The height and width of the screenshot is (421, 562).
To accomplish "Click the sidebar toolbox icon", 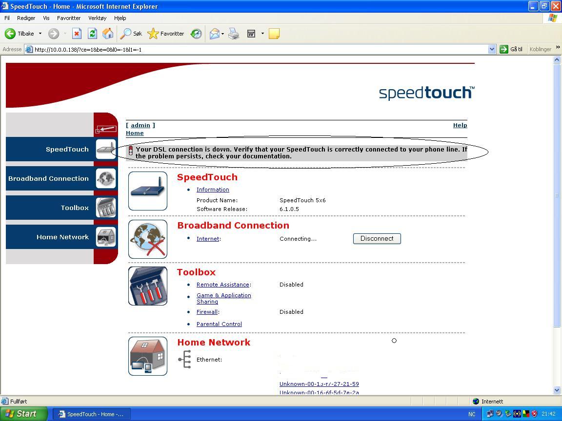I will [x=106, y=208].
